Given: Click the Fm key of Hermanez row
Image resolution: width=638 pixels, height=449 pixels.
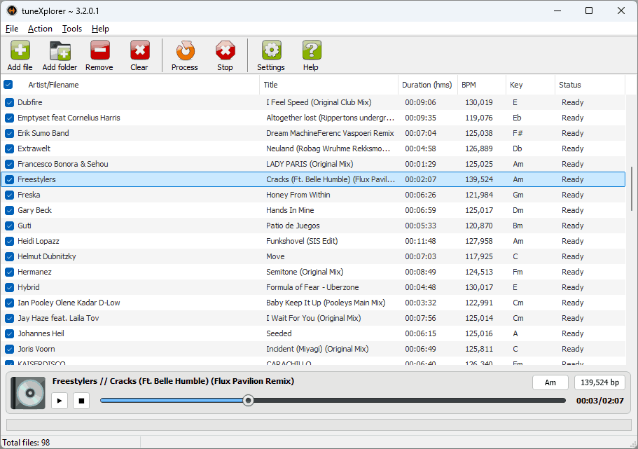Looking at the screenshot, I should [x=518, y=272].
